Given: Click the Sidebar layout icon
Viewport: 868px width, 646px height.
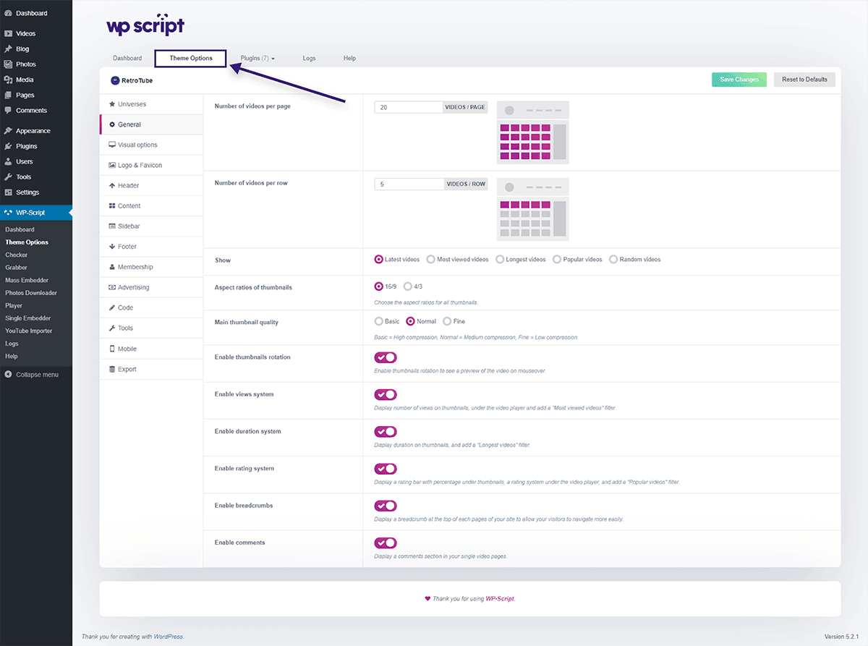Looking at the screenshot, I should click(x=112, y=226).
